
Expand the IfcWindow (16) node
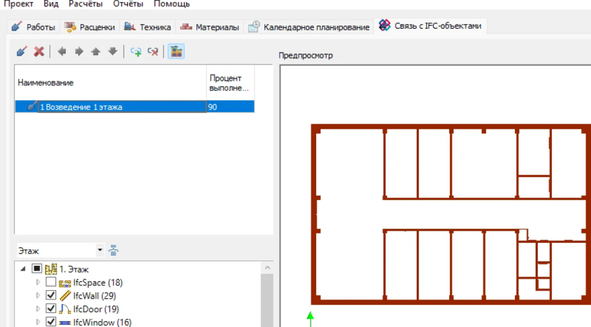38,322
